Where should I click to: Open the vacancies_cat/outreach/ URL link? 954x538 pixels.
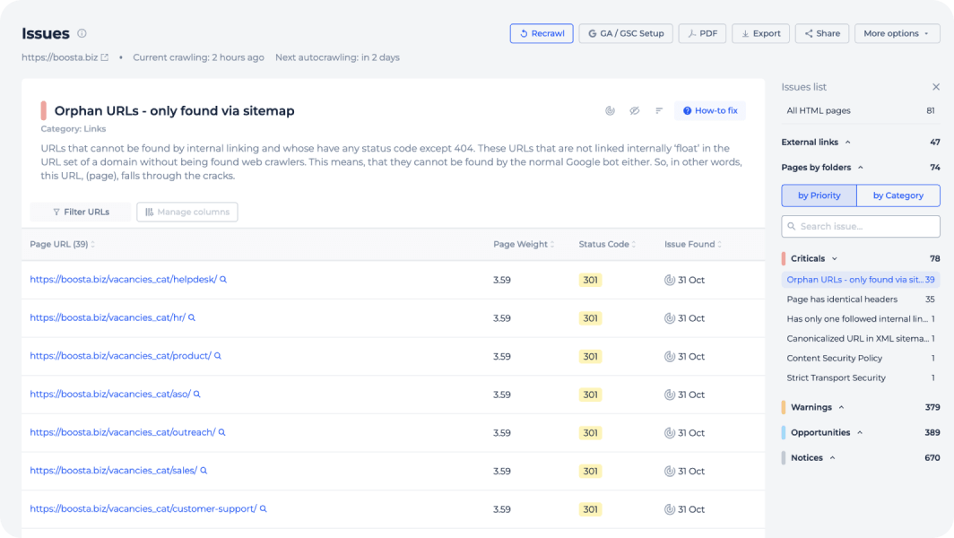(123, 432)
